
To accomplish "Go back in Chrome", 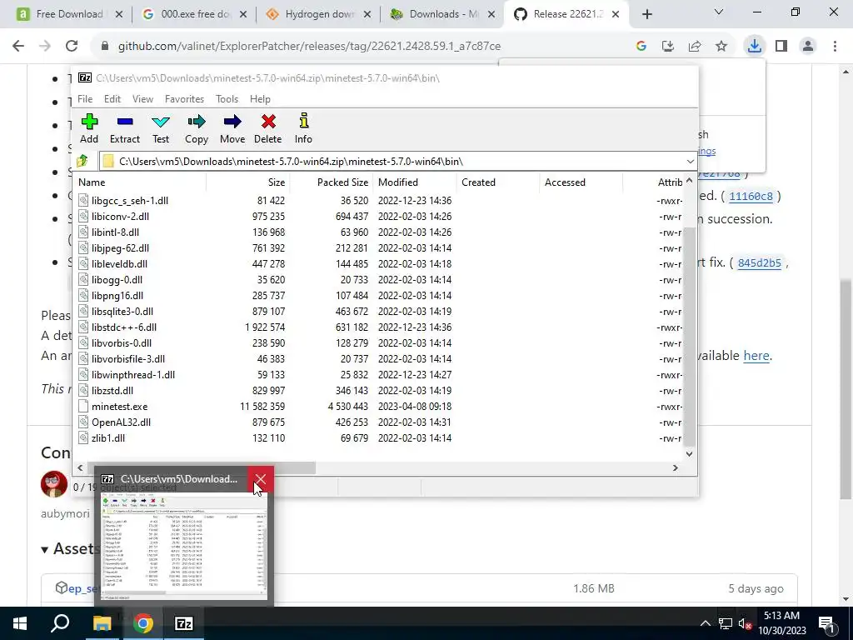I will tap(18, 47).
